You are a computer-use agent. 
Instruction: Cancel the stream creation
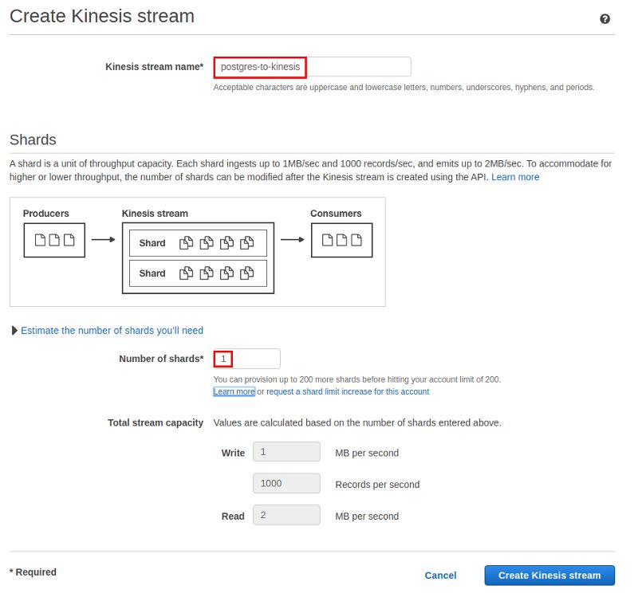[440, 575]
